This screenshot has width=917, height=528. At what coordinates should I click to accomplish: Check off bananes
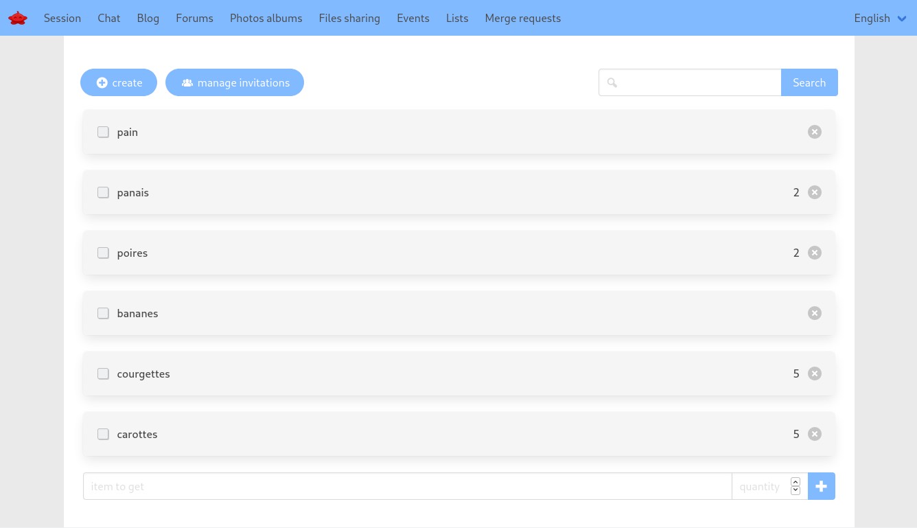[x=103, y=313]
